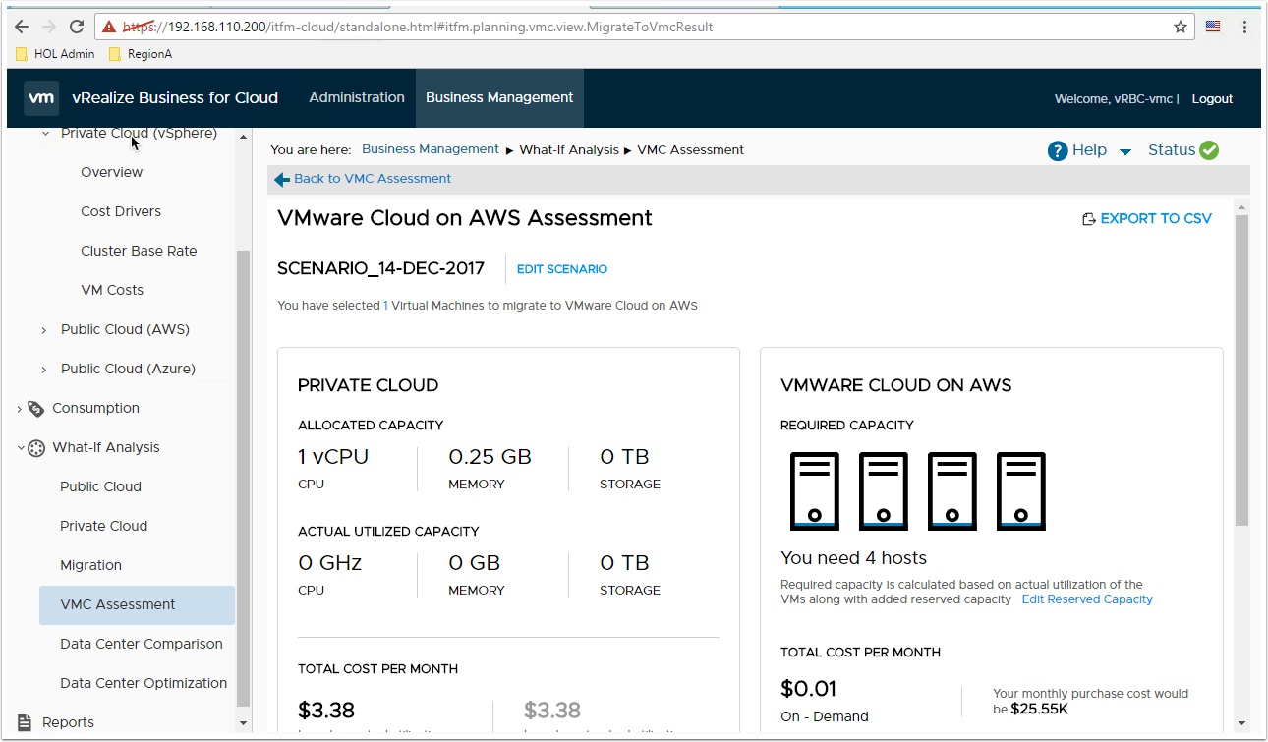Collapse the Private Cloud (vSphere) node
The image size is (1268, 742).
(45, 133)
